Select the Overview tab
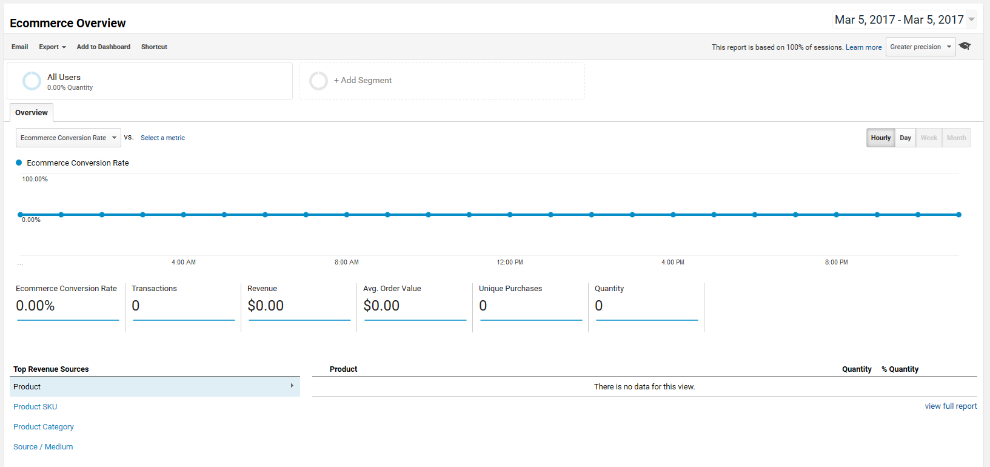This screenshot has width=990, height=467. point(32,113)
